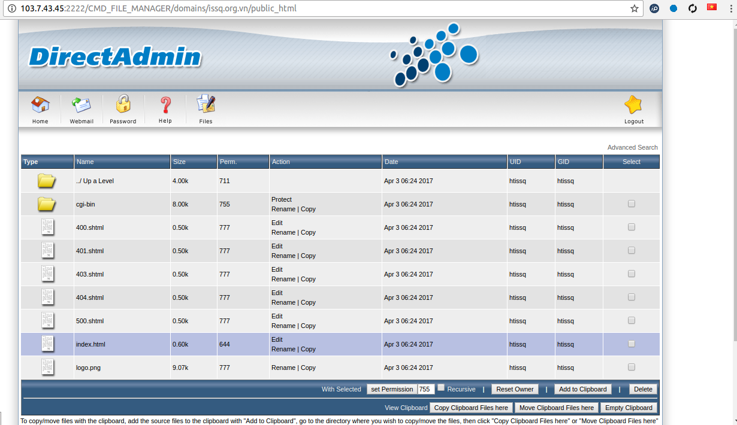Click the permission value input field

pyautogui.click(x=426, y=389)
